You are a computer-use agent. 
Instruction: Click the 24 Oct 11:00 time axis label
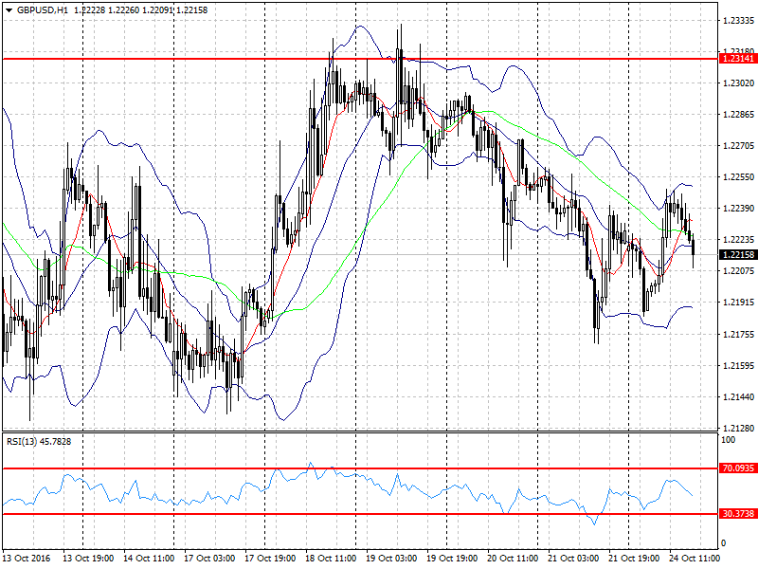click(695, 558)
